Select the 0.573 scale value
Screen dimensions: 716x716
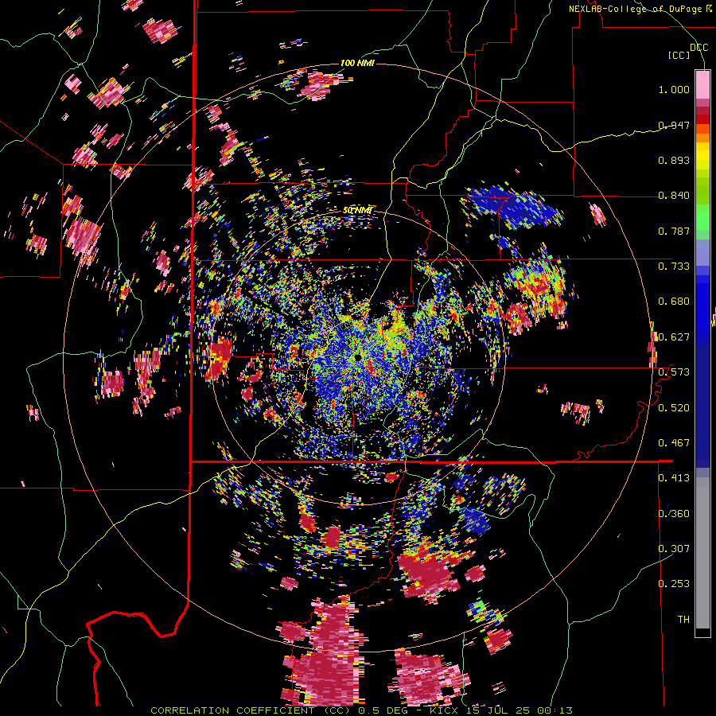tap(674, 372)
